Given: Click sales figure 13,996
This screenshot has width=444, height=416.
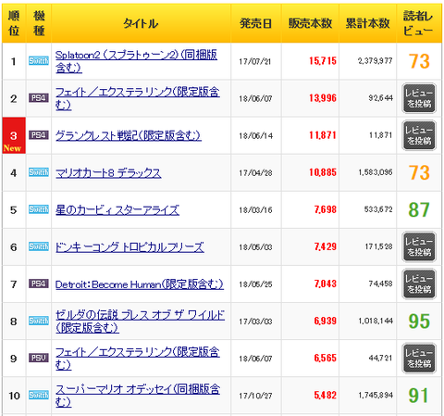Looking at the screenshot, I should point(323,98).
